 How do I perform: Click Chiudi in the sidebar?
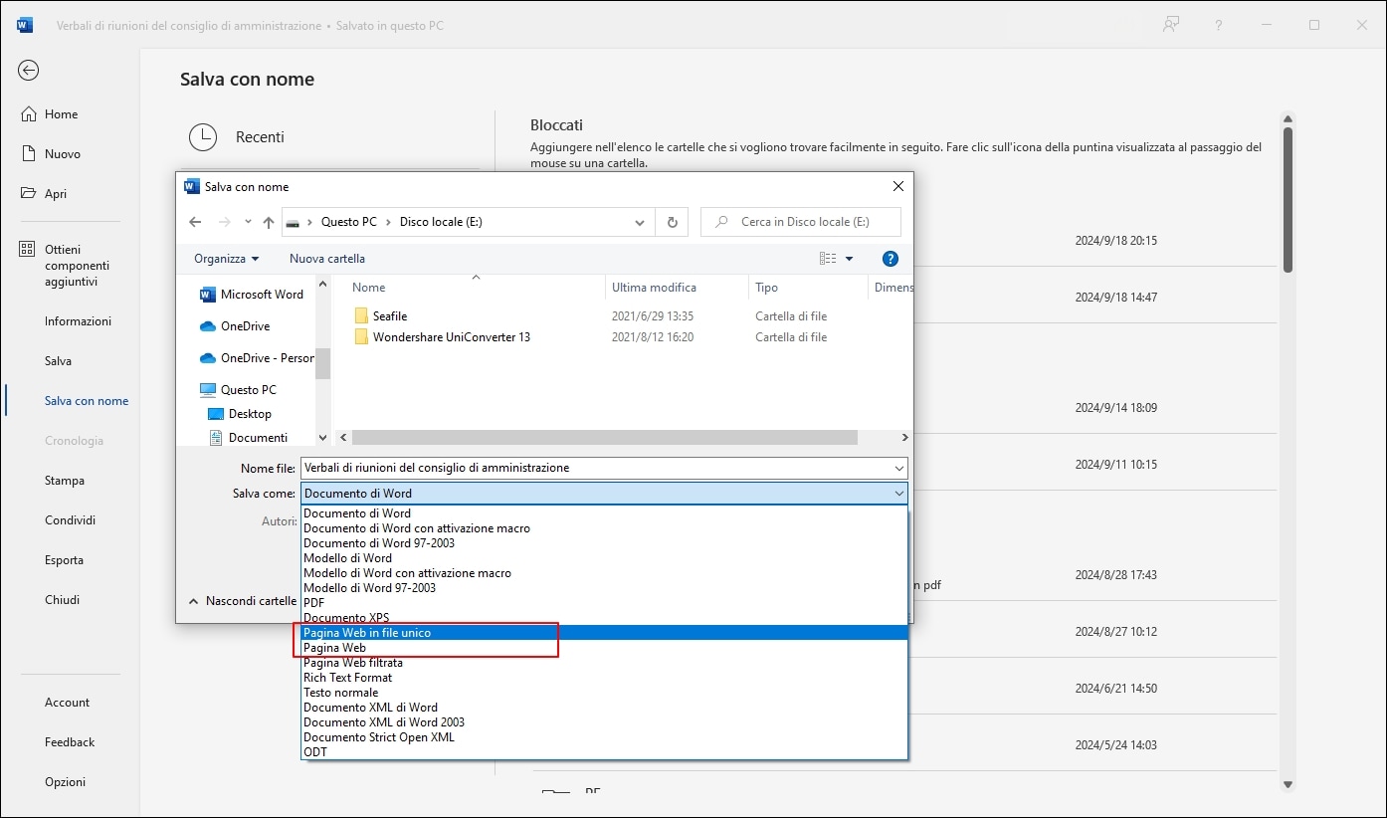point(62,600)
